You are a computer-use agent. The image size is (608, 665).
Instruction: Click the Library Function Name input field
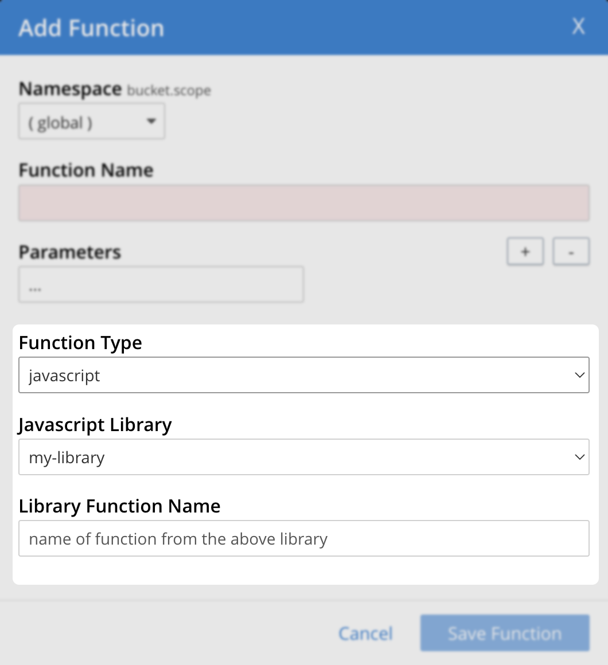(x=304, y=538)
